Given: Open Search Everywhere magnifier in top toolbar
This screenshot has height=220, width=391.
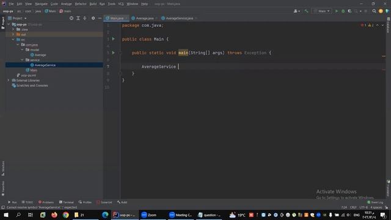Looking at the screenshot, I should click(x=374, y=11).
